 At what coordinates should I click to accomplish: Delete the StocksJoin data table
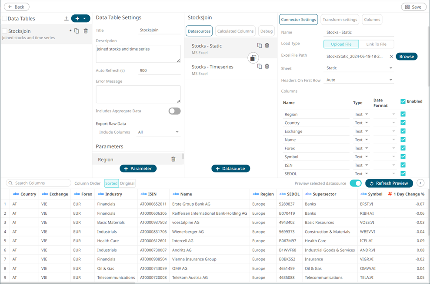(x=86, y=31)
